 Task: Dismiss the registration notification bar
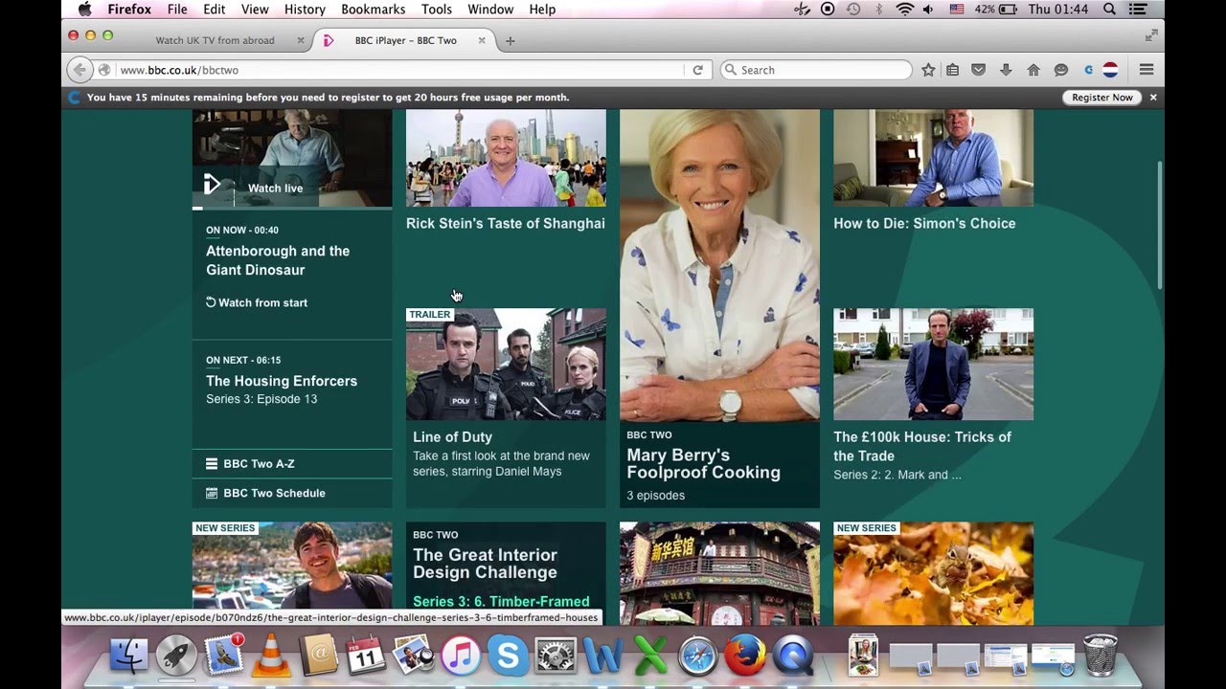pyautogui.click(x=1153, y=98)
